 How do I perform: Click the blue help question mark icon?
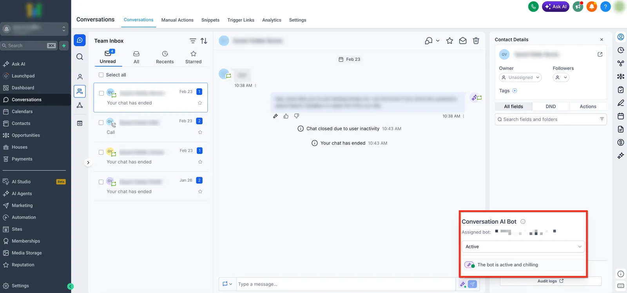[x=605, y=7]
